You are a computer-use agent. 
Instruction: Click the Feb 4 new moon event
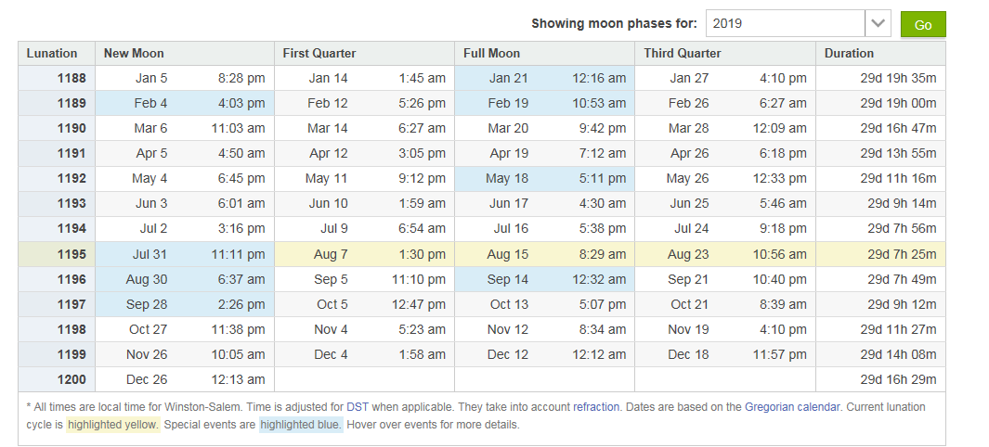185,103
